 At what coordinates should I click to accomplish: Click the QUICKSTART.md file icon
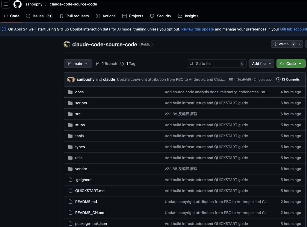coord(70,191)
